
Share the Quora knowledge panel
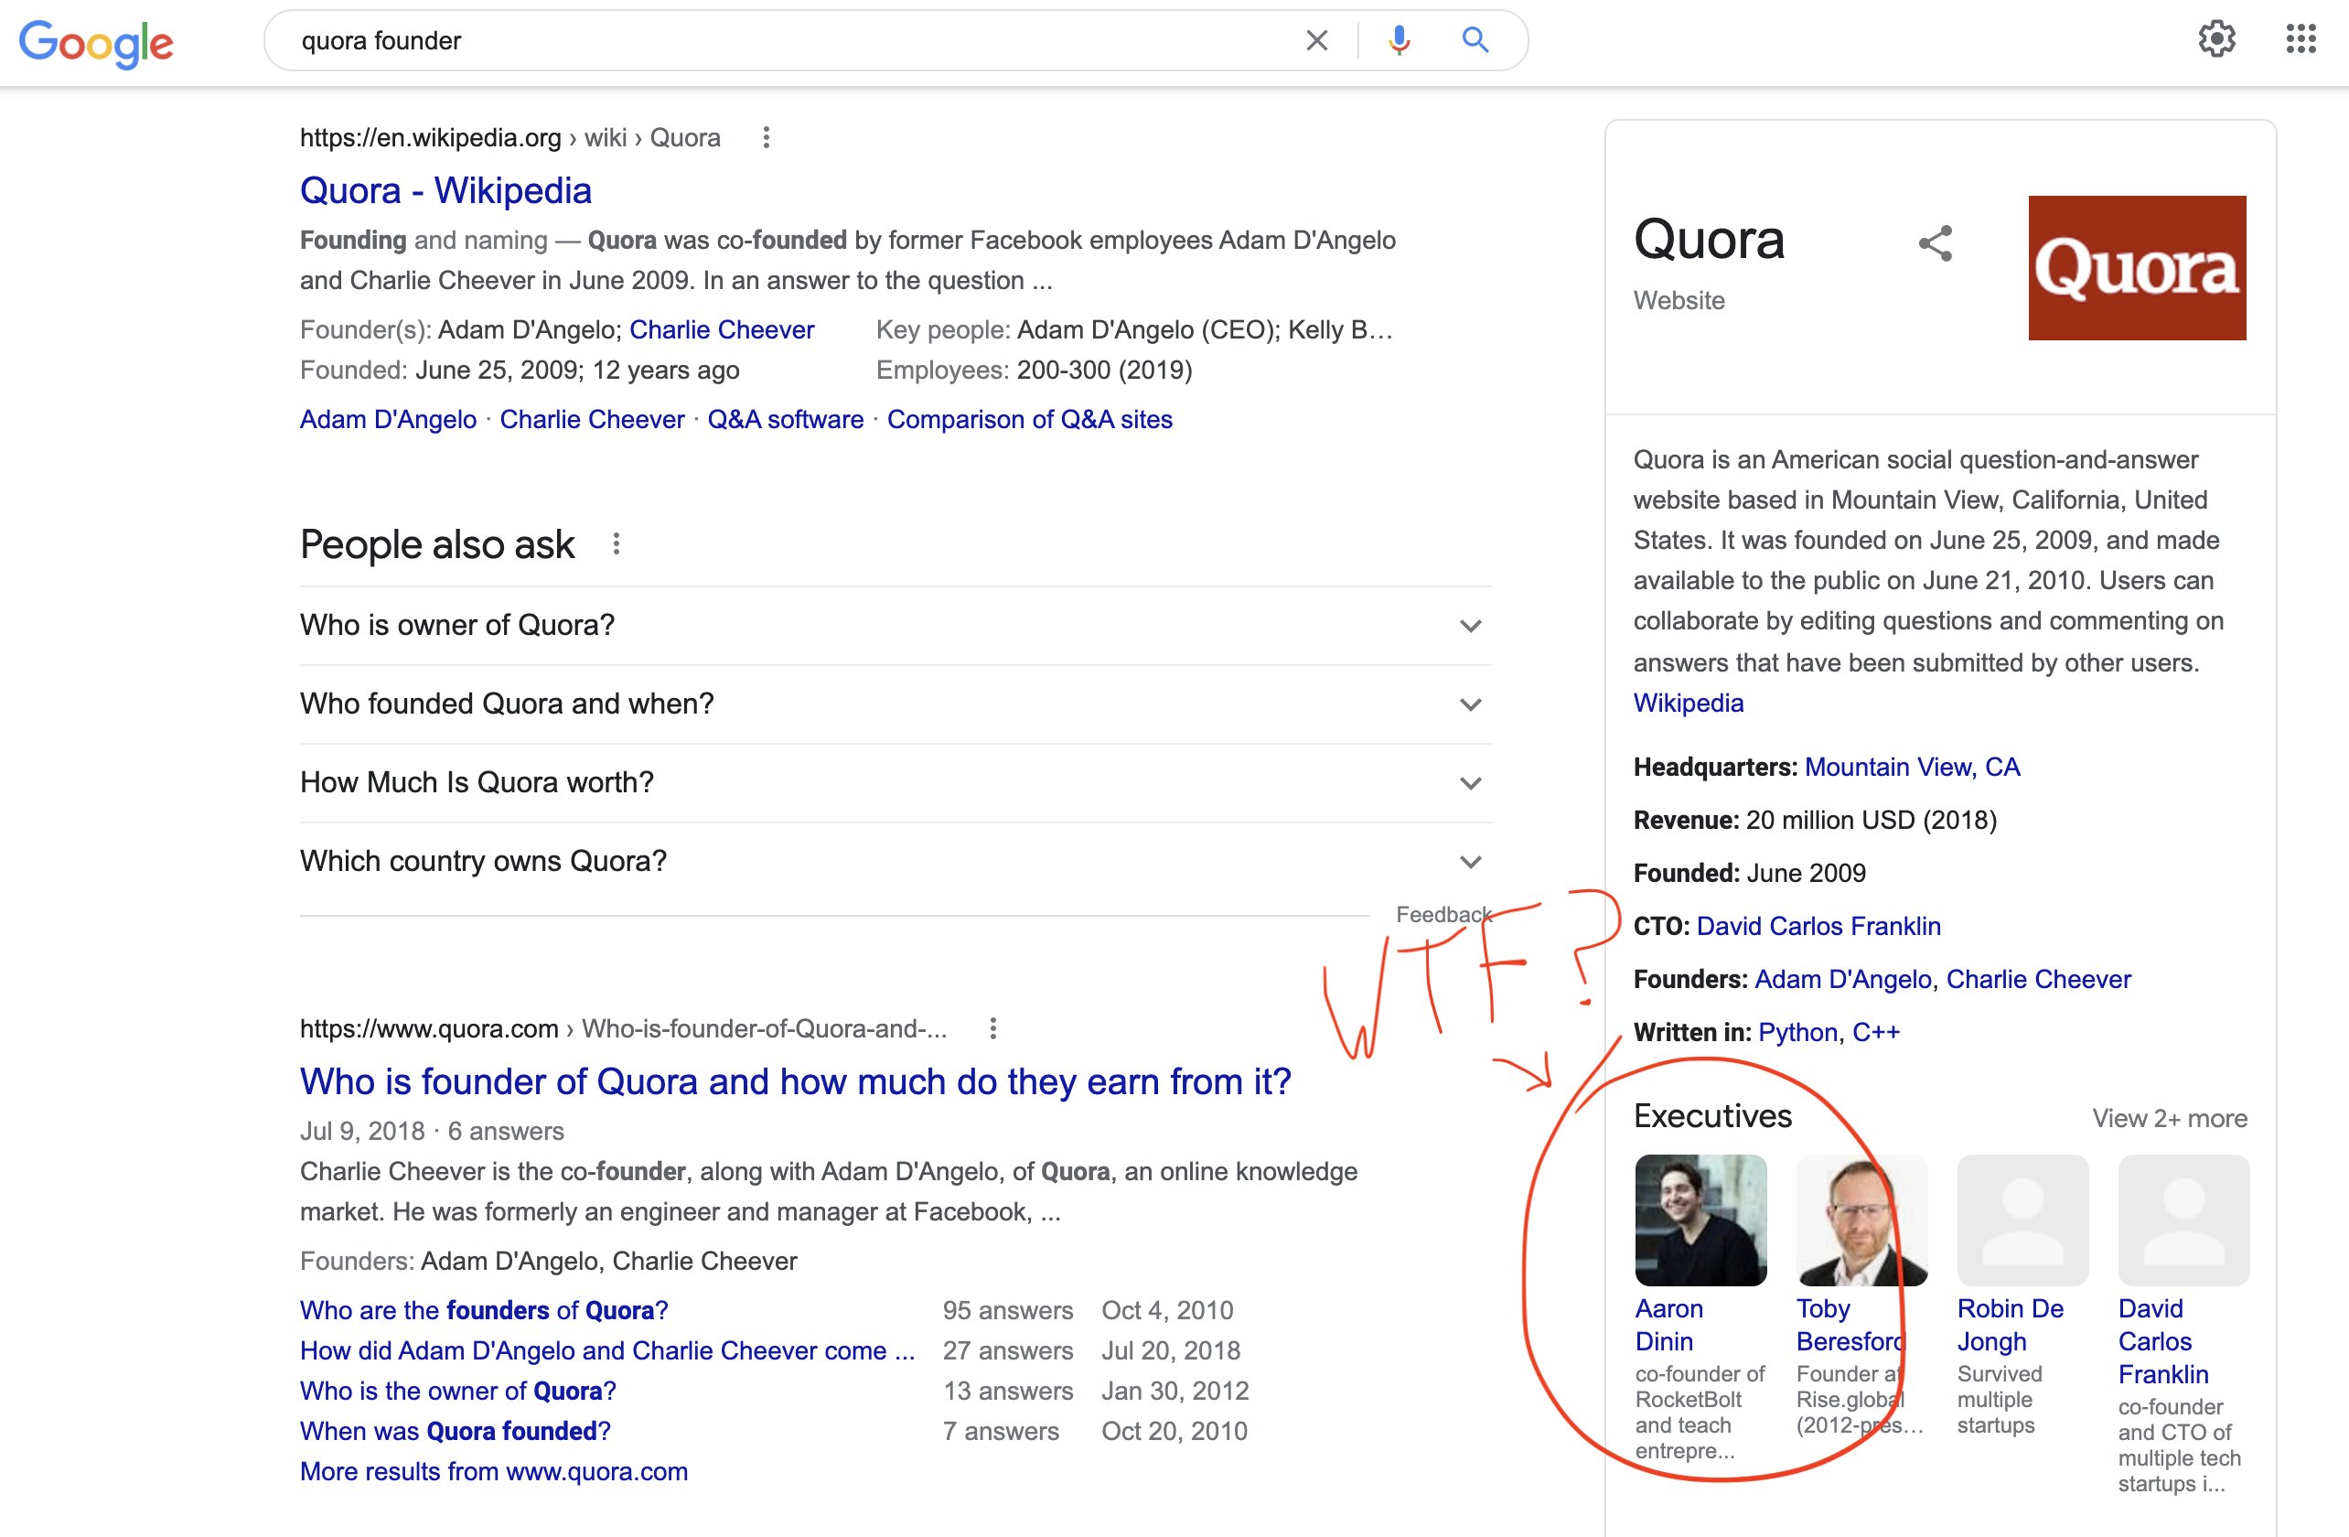(x=1935, y=242)
